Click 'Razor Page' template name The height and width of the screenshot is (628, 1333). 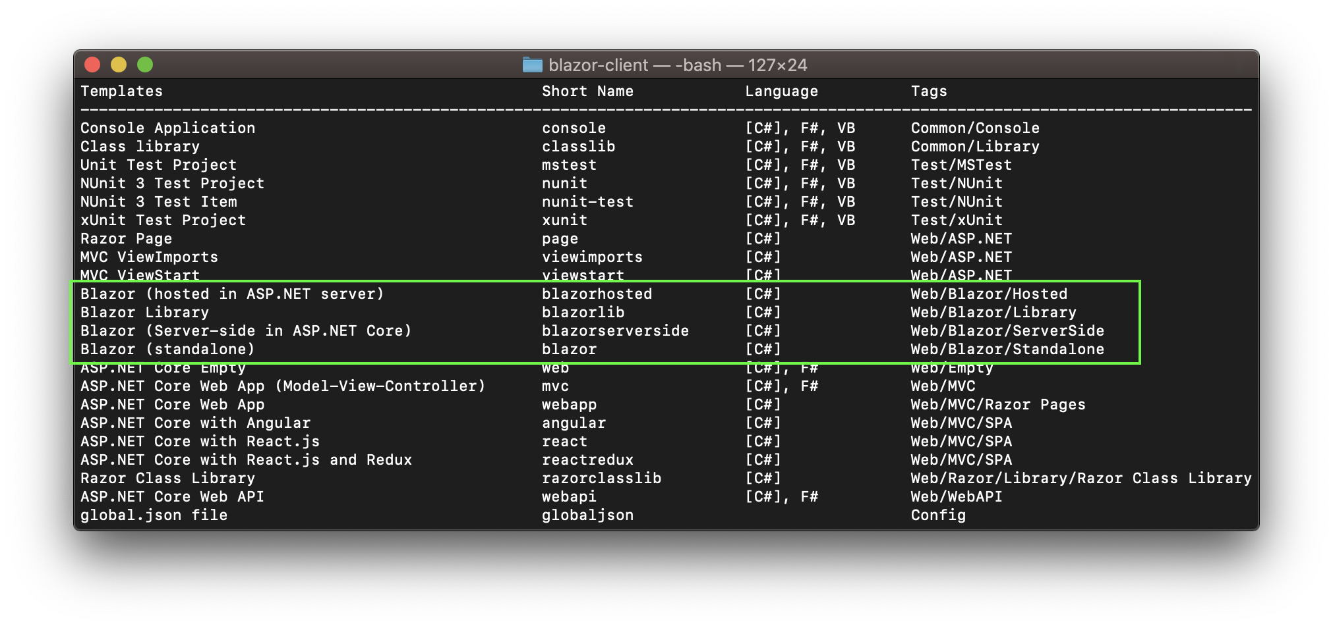pos(127,239)
